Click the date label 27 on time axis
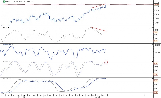 [x=34, y=95]
